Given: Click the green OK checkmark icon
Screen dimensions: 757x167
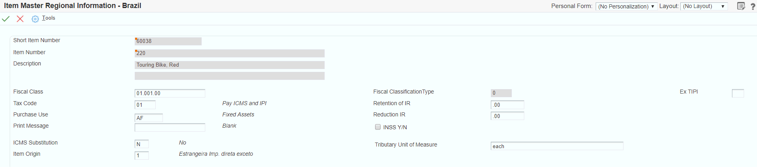Looking at the screenshot, I should pyautogui.click(x=6, y=19).
